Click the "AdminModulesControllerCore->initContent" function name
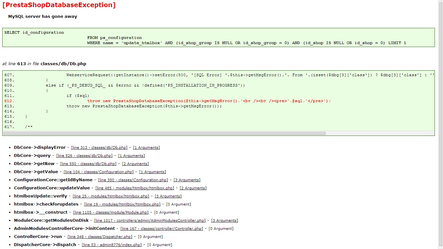Image resolution: width=443 pixels, height=249 pixels. click(x=65, y=229)
